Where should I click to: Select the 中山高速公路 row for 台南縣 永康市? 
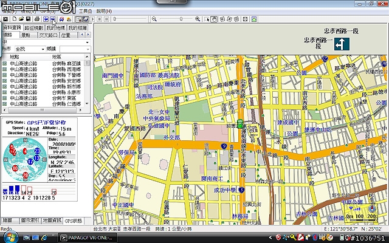[43, 92]
